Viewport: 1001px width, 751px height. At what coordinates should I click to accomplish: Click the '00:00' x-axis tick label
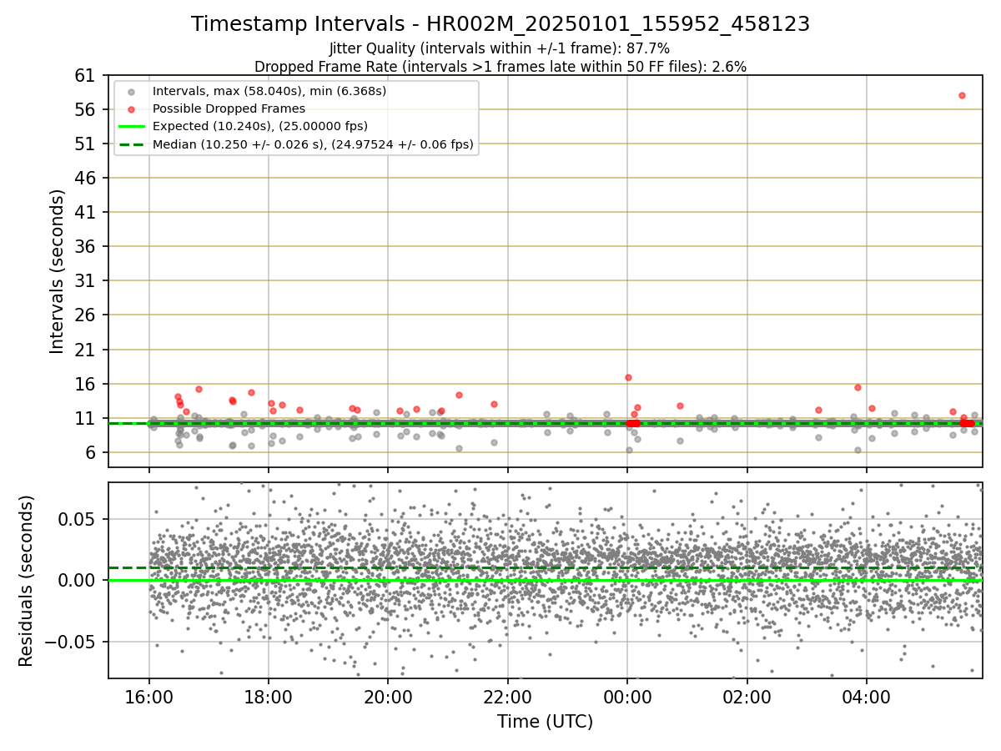coord(627,698)
